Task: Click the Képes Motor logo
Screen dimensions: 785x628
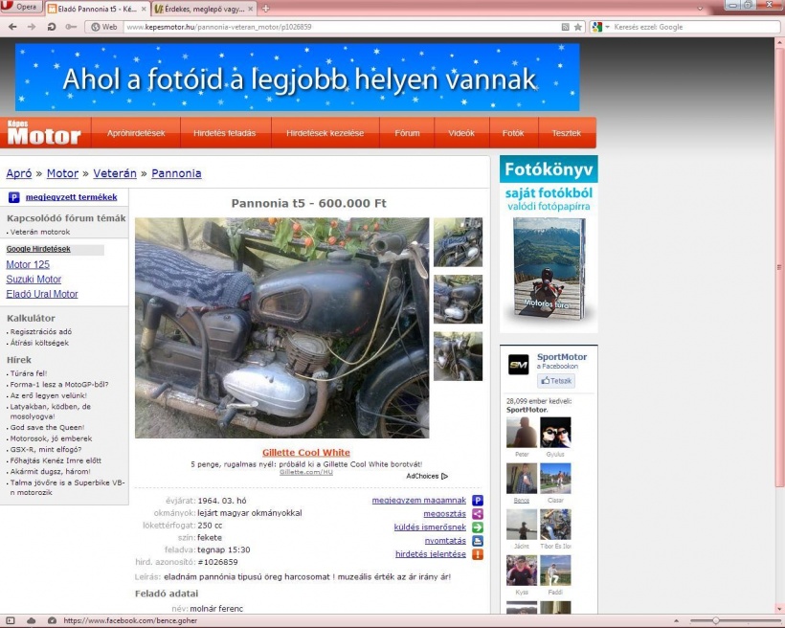Action: 45,133
